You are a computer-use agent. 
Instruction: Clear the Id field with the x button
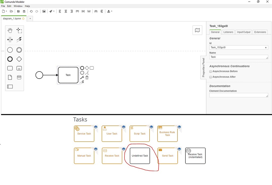pos(266,47)
